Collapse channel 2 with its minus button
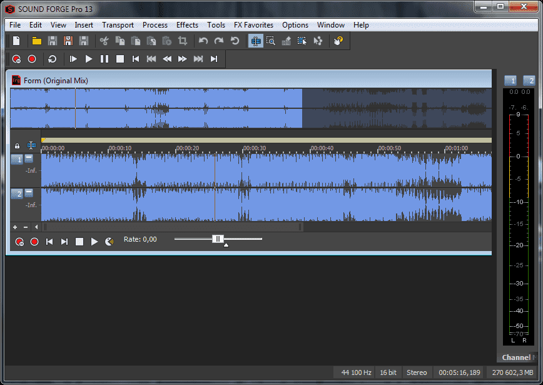The width and height of the screenshot is (543, 385). coord(29,193)
